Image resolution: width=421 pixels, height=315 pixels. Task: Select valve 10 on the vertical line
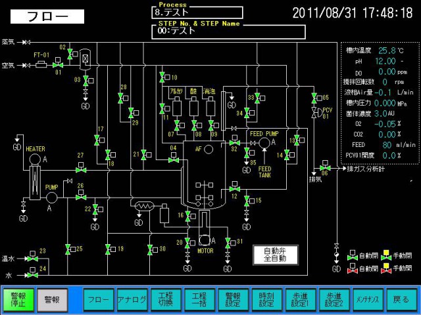[164, 77]
